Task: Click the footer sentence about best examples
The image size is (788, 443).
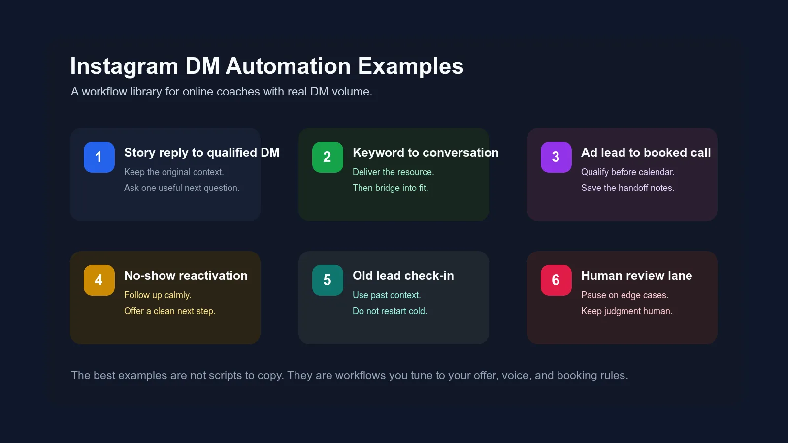Action: [350, 376]
